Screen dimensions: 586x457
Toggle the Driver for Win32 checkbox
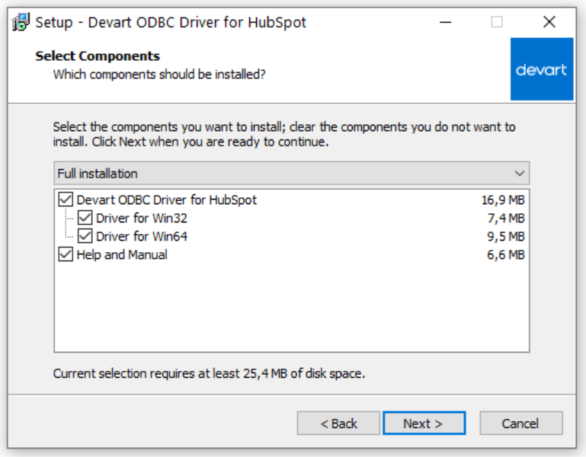coord(85,219)
